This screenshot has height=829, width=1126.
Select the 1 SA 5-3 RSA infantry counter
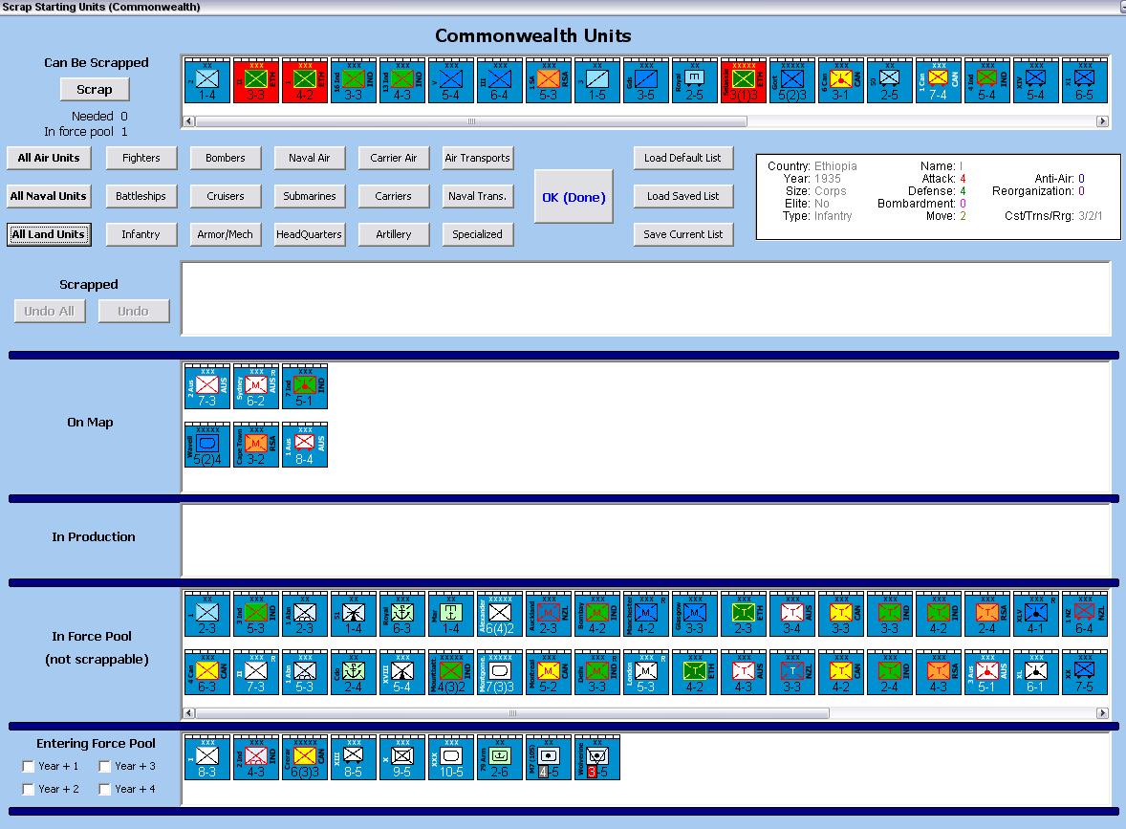tap(549, 80)
